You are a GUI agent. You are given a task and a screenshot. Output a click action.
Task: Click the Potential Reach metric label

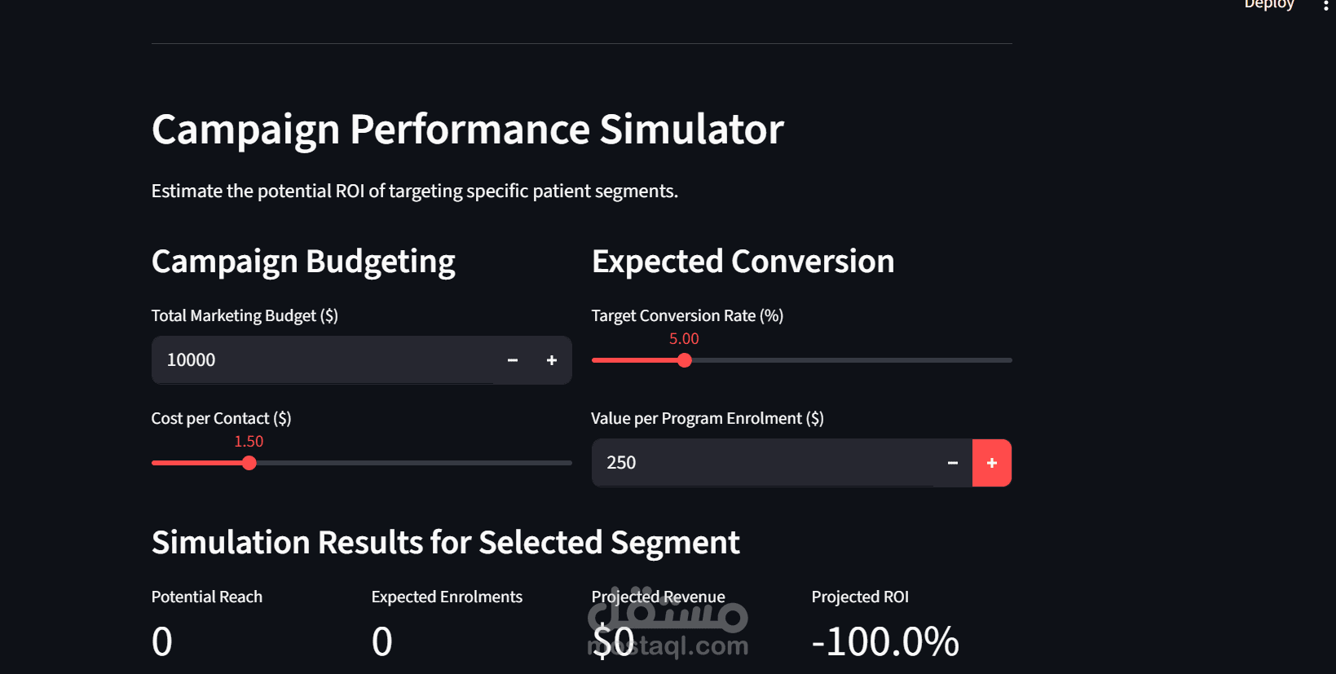[207, 597]
